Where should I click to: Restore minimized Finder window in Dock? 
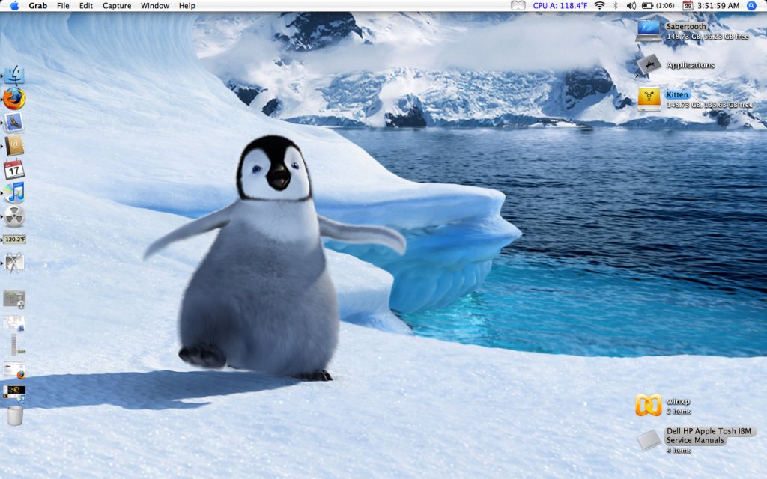click(14, 323)
